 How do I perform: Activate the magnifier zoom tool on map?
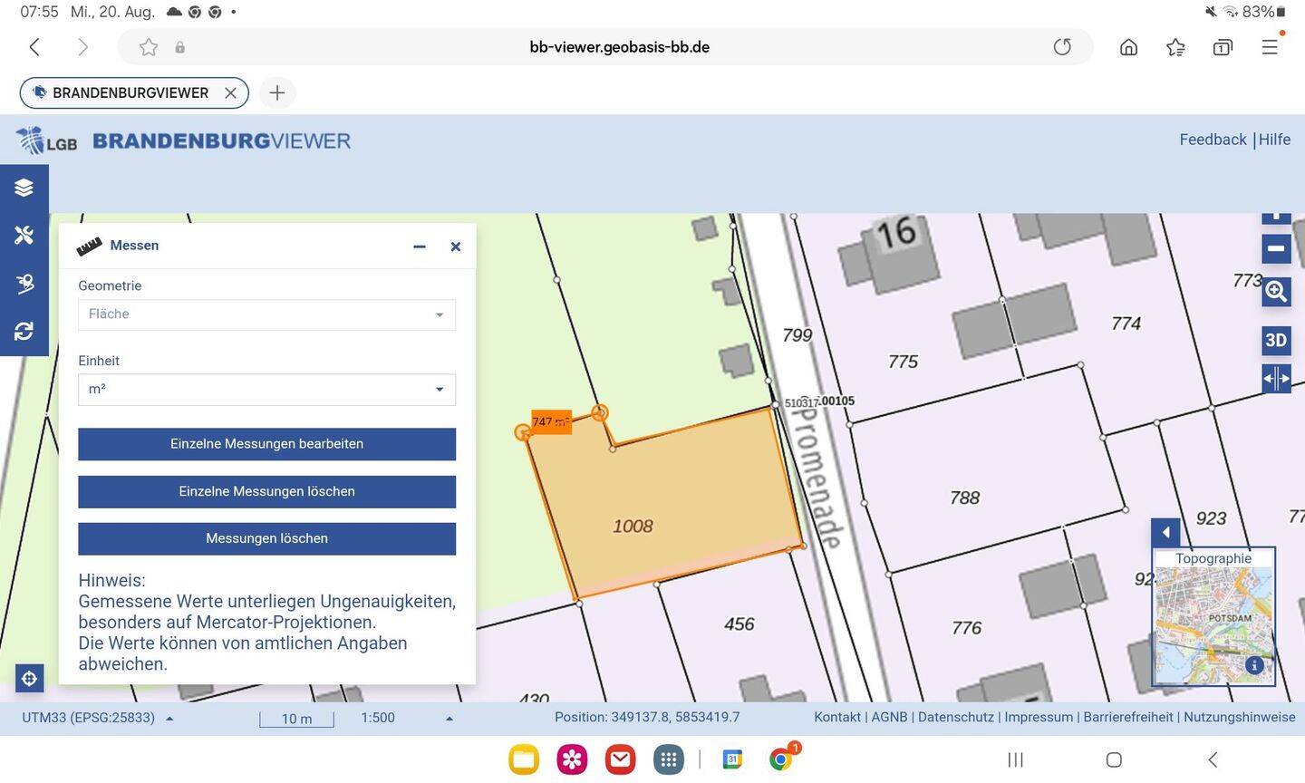1276,292
